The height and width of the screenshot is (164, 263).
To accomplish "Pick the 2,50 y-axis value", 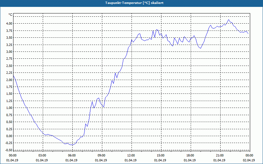I will 9,66.
